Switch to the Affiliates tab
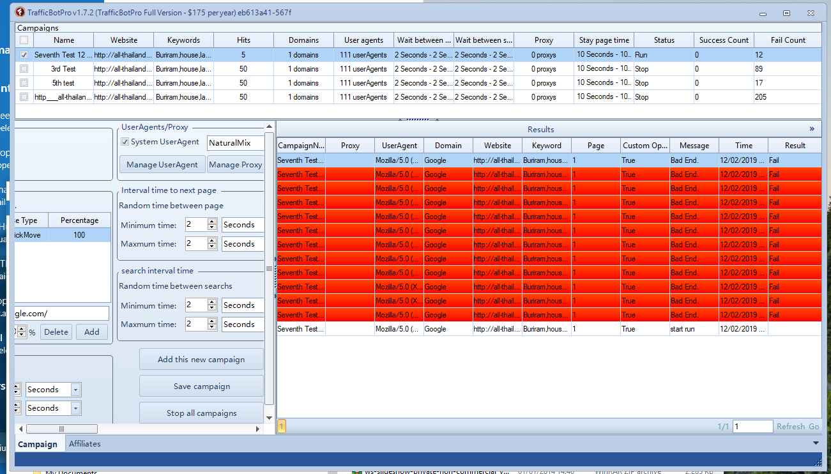The height and width of the screenshot is (474, 831). coord(84,444)
